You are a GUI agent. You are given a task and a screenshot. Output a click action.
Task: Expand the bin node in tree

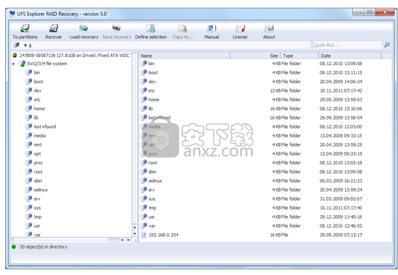point(20,73)
